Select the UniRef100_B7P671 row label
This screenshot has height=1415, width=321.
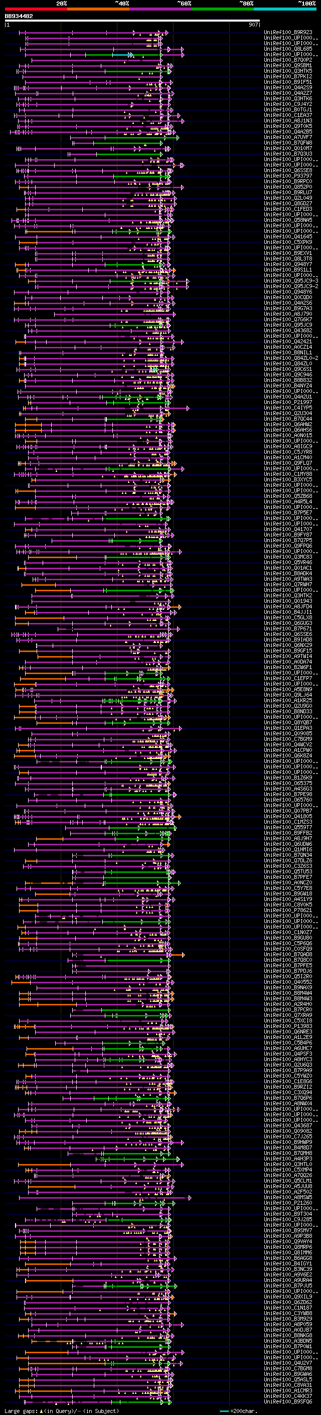coord(288,628)
